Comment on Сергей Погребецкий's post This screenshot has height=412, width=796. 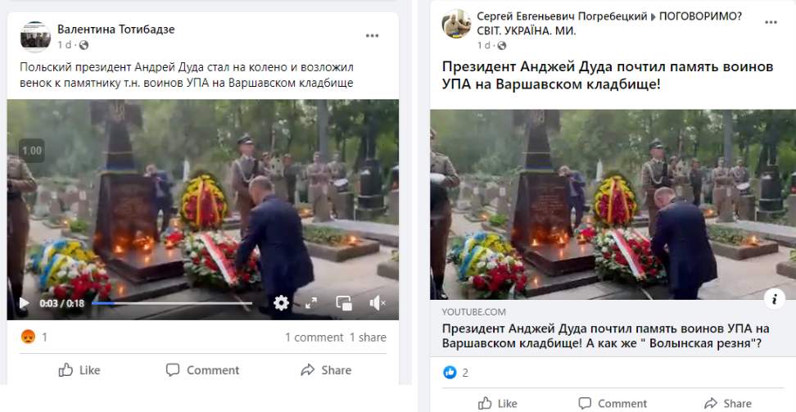point(613,403)
